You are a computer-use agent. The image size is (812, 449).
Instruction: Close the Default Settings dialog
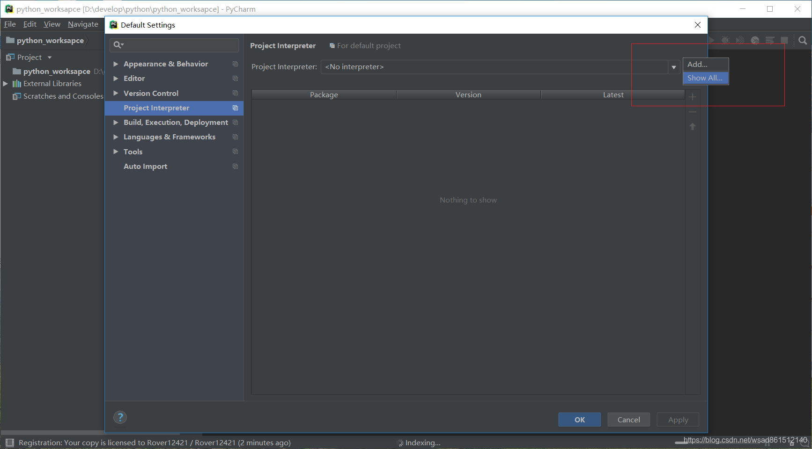[698, 25]
